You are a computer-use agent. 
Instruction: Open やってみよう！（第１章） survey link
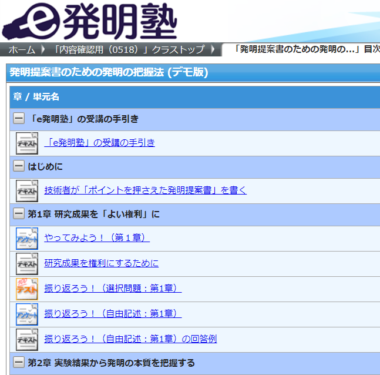pyautogui.click(x=97, y=238)
